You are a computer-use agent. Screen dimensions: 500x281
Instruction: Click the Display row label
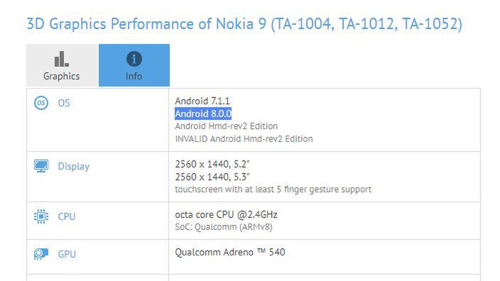74,166
